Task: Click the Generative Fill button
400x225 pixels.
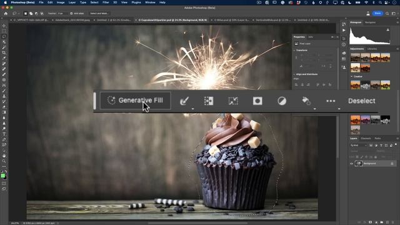Action: [135, 101]
